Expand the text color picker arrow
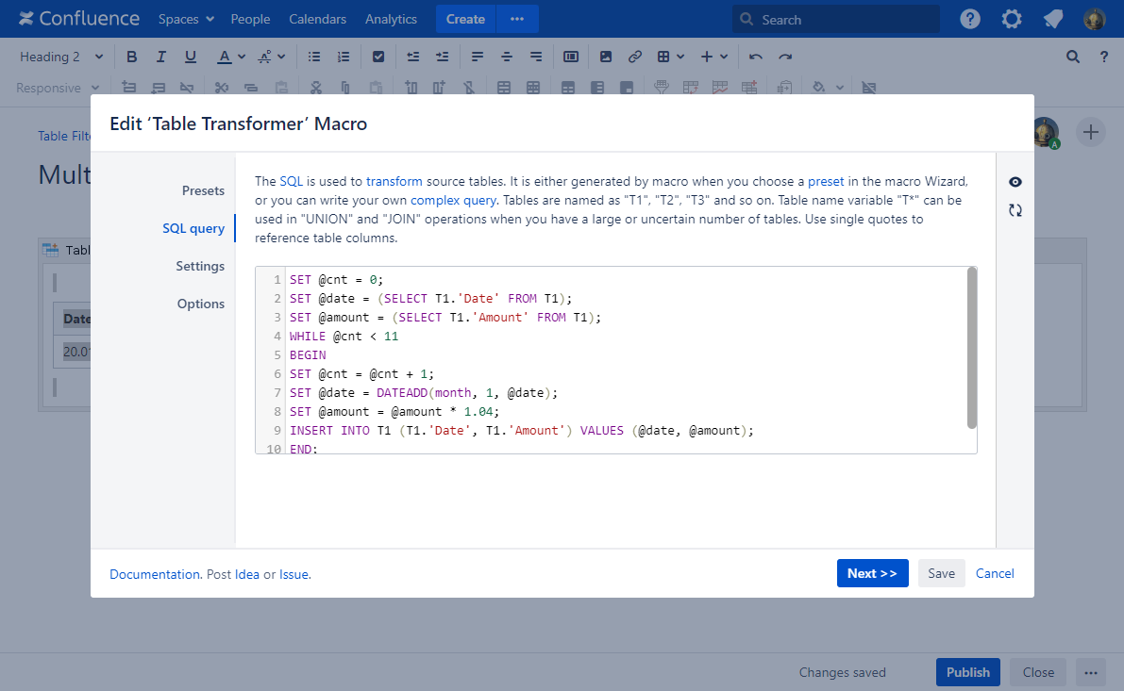Screen dimensions: 1124x691 pyautogui.click(x=242, y=57)
